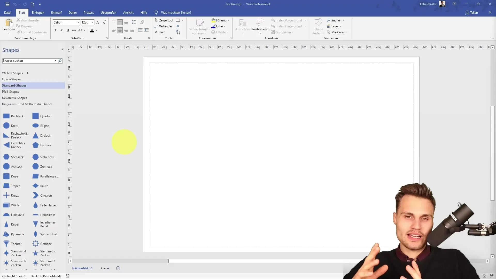Screen dimensions: 496x279
Task: Select the Zeigertool pointer tool
Action: point(164,20)
